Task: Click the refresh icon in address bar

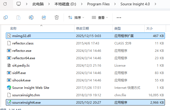Action: 5,4
